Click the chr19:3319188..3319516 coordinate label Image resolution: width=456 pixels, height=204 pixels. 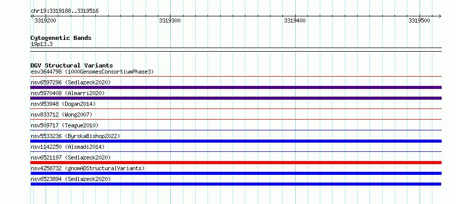click(x=65, y=11)
